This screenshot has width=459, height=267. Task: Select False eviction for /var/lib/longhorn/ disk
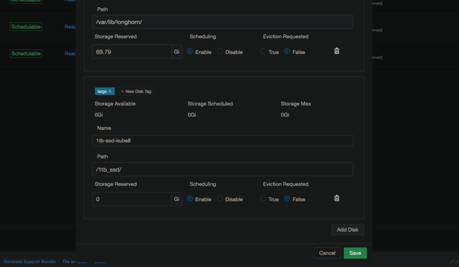click(287, 51)
